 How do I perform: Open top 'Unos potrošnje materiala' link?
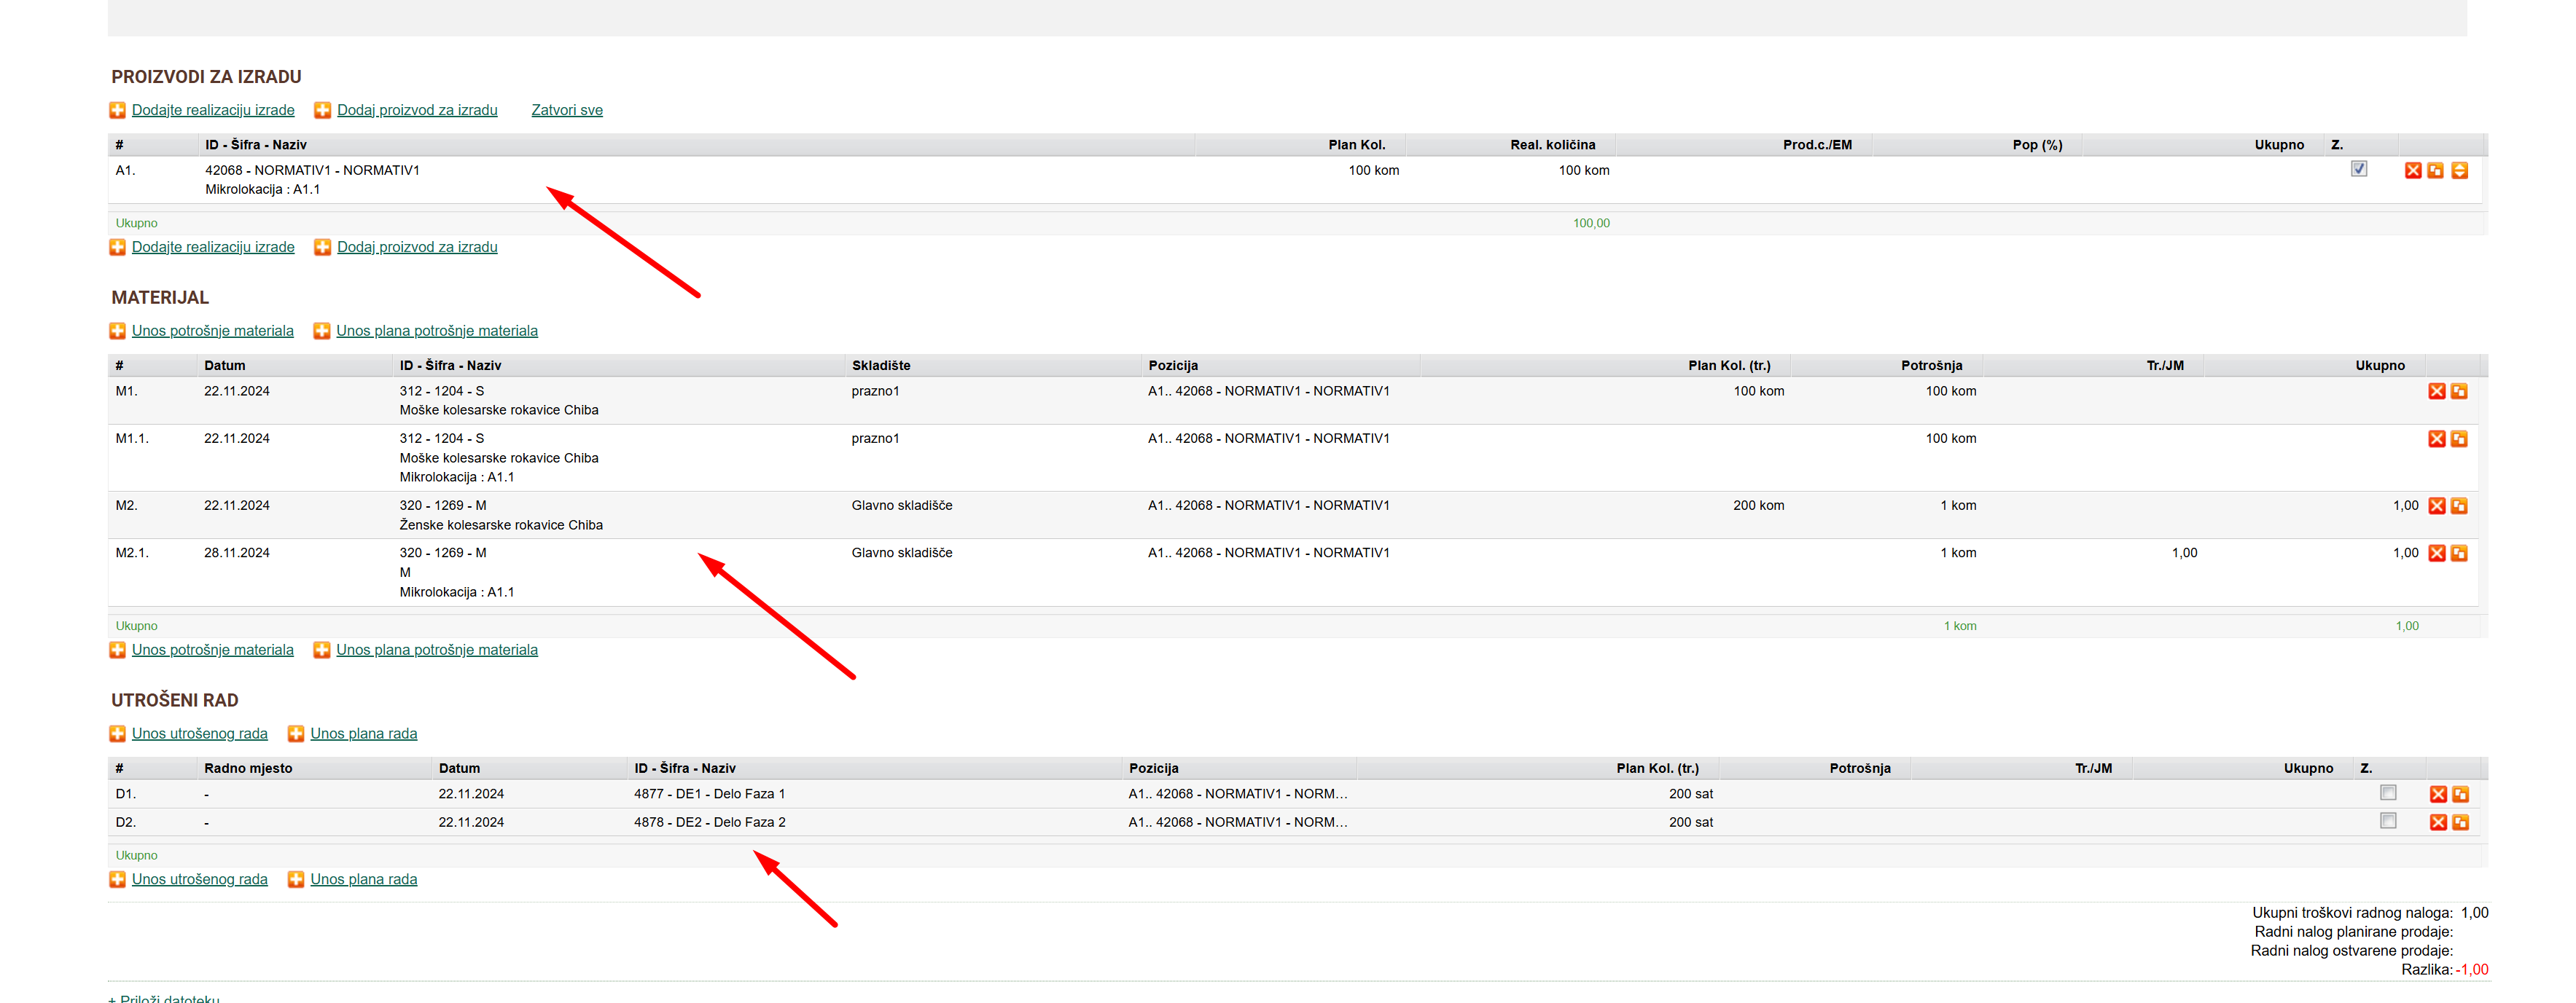(212, 331)
